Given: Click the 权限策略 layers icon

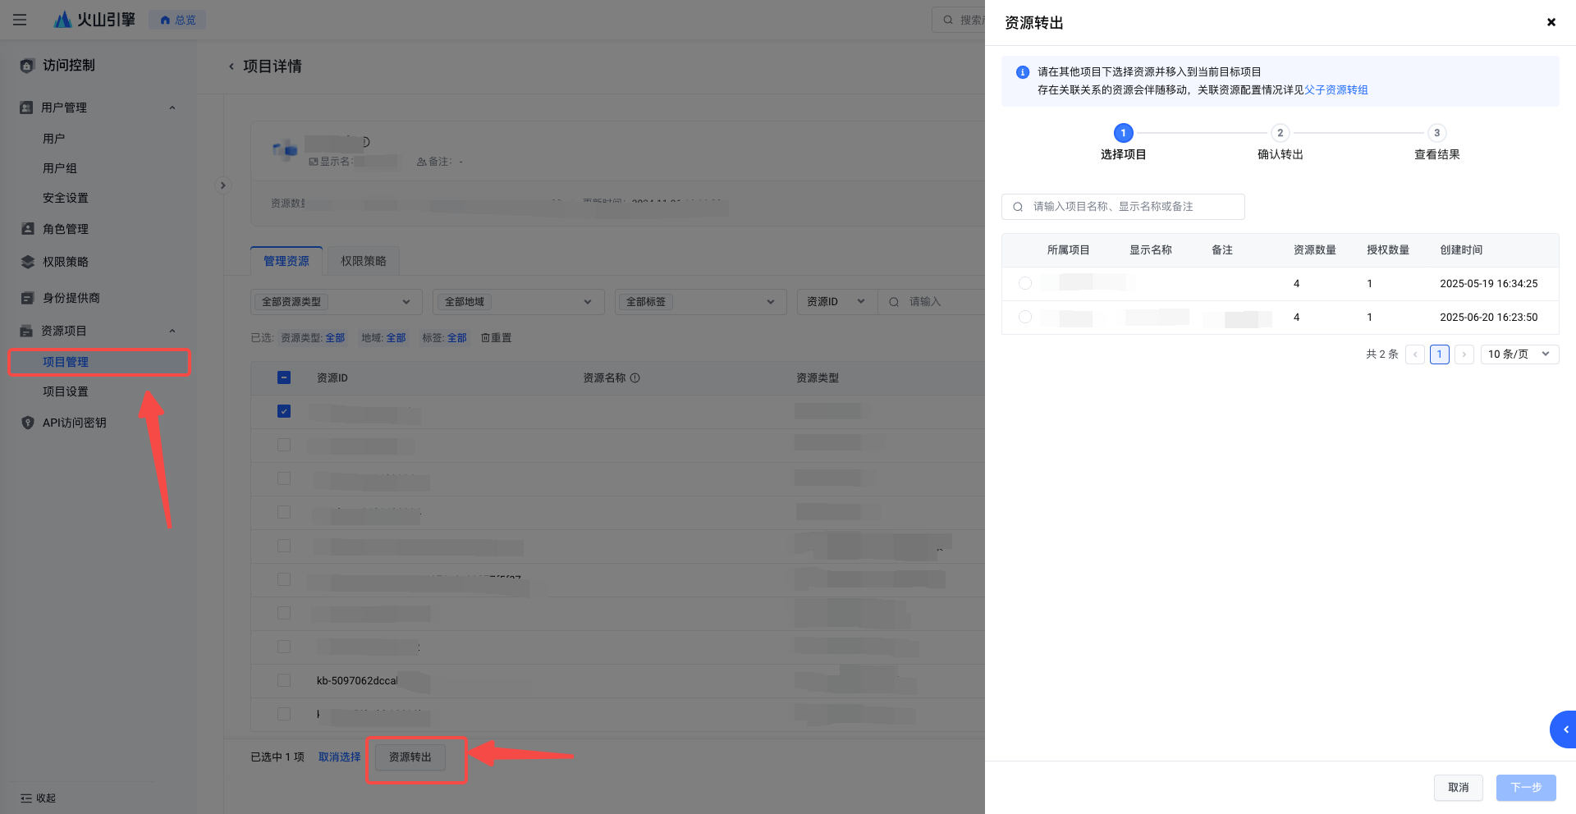Looking at the screenshot, I should point(28,262).
